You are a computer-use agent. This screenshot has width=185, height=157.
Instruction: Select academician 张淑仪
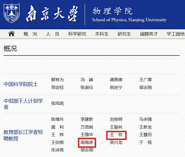click(87, 88)
